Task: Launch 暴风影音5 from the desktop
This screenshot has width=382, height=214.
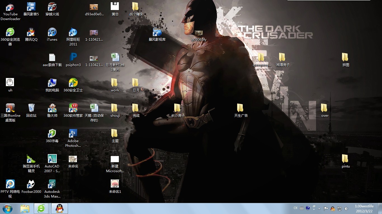Action: coord(31,9)
